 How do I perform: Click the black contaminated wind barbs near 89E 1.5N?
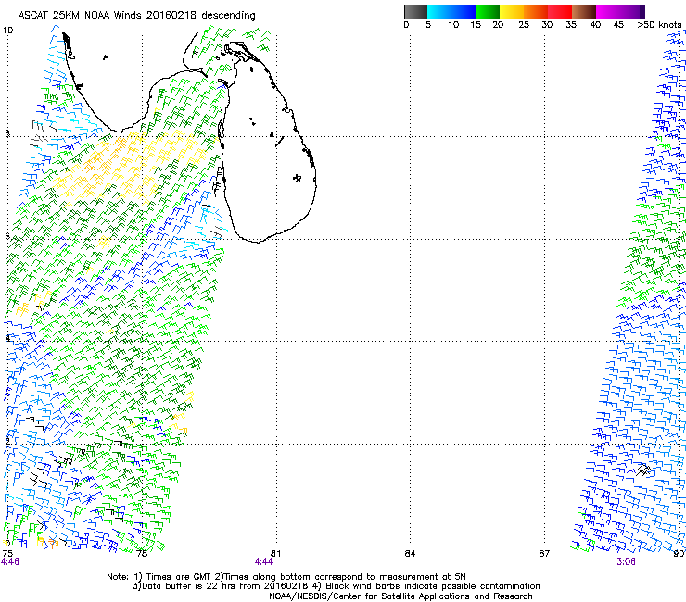click(643, 470)
